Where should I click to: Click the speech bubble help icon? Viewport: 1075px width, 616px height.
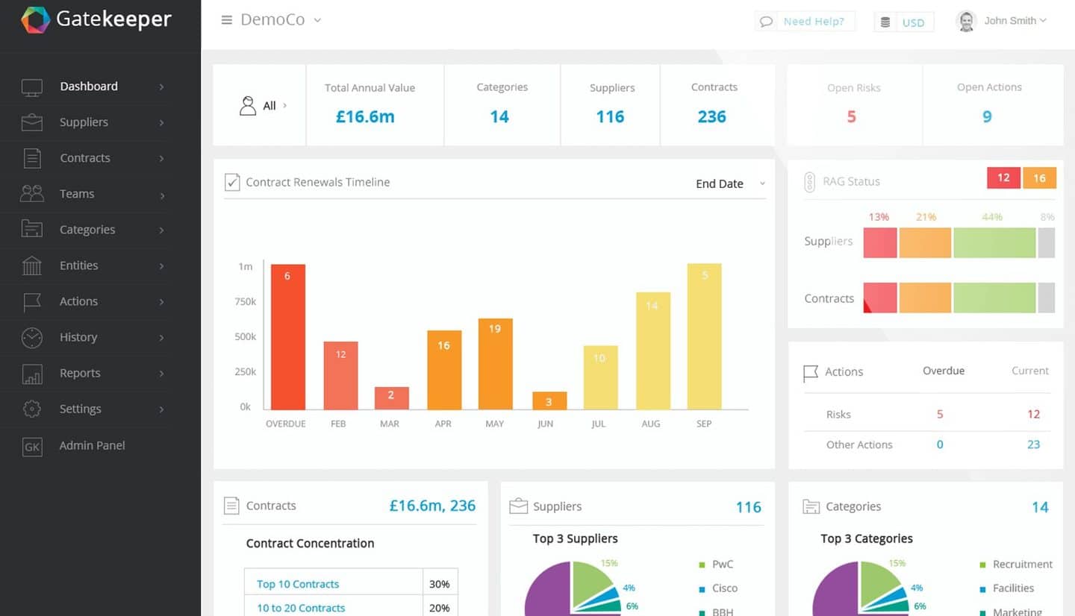click(766, 22)
